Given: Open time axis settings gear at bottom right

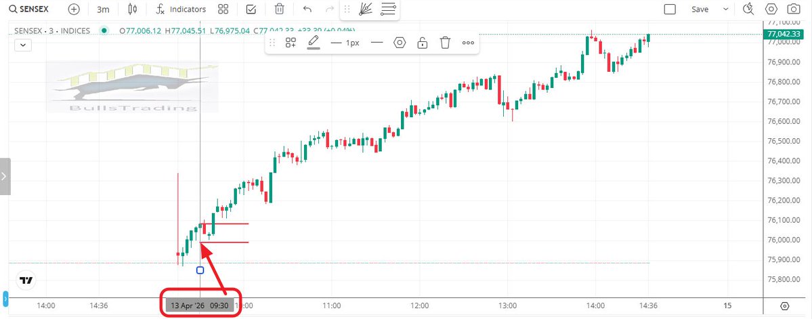Looking at the screenshot, I should [x=784, y=305].
